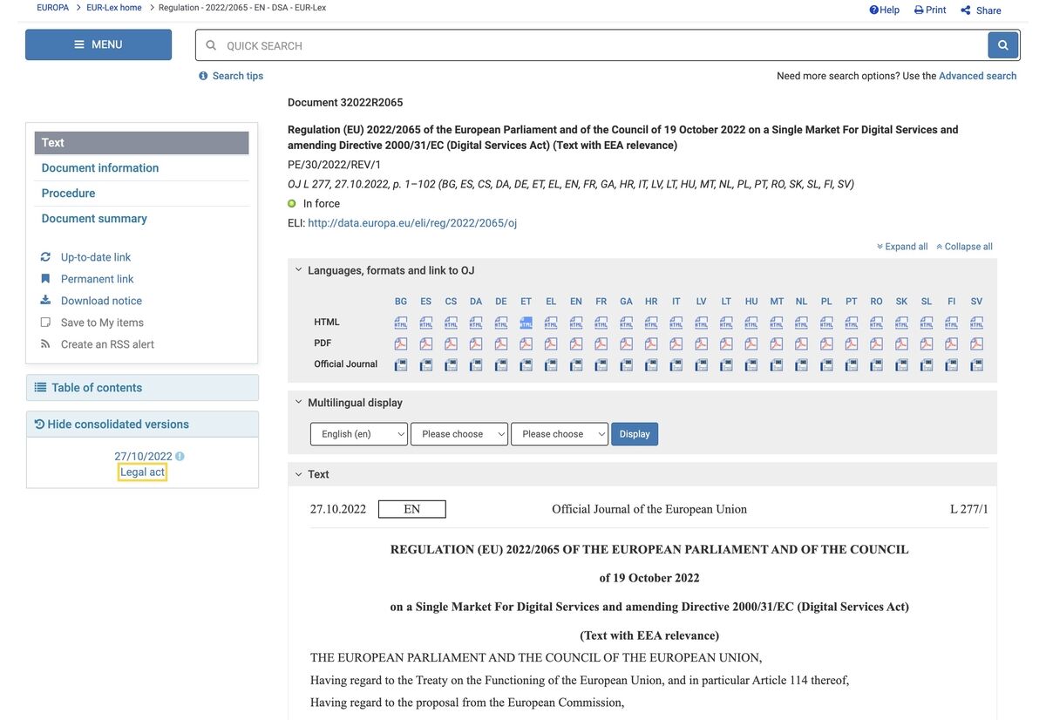Click the Legal act link

(x=142, y=472)
